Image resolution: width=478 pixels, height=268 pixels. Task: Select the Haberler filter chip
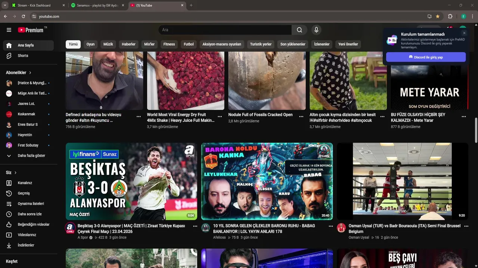coord(128,44)
